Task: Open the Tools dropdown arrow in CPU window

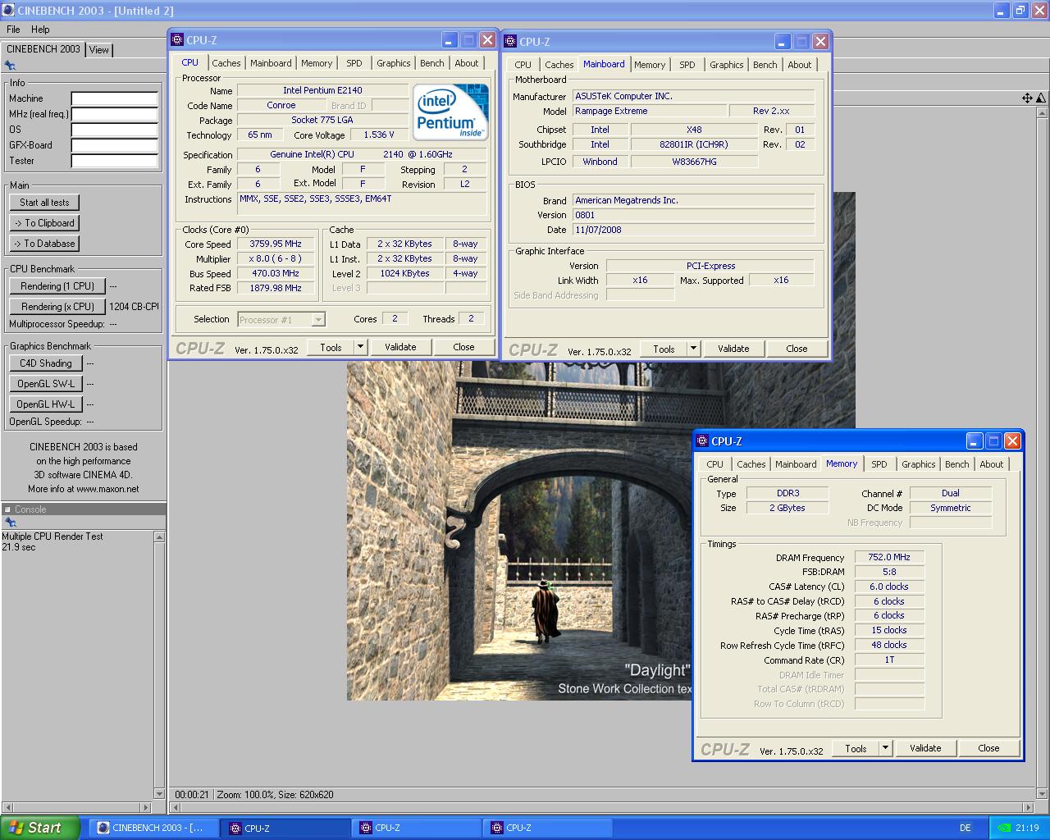Action: (359, 347)
